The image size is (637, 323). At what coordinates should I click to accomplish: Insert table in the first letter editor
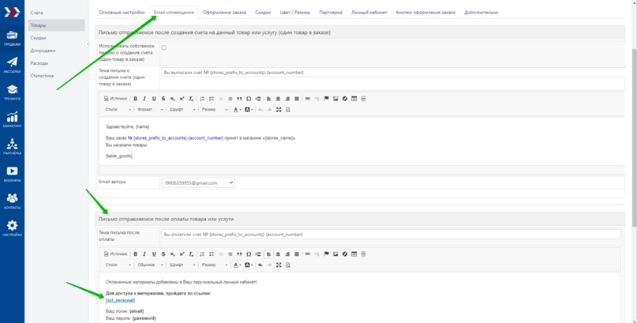[354, 99]
